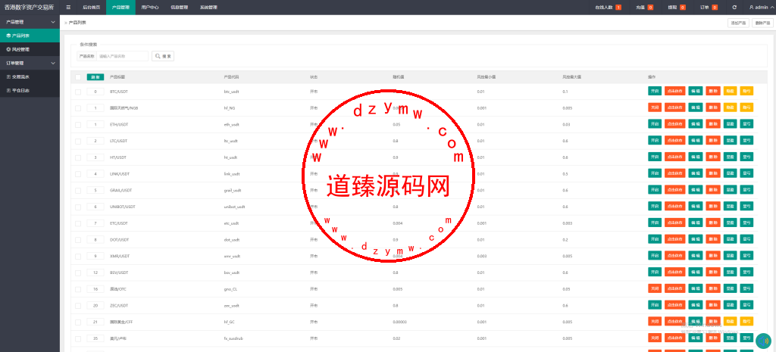This screenshot has width=776, height=352.
Task: Check the GRAIL/USDT row checkbox
Action: (78, 190)
